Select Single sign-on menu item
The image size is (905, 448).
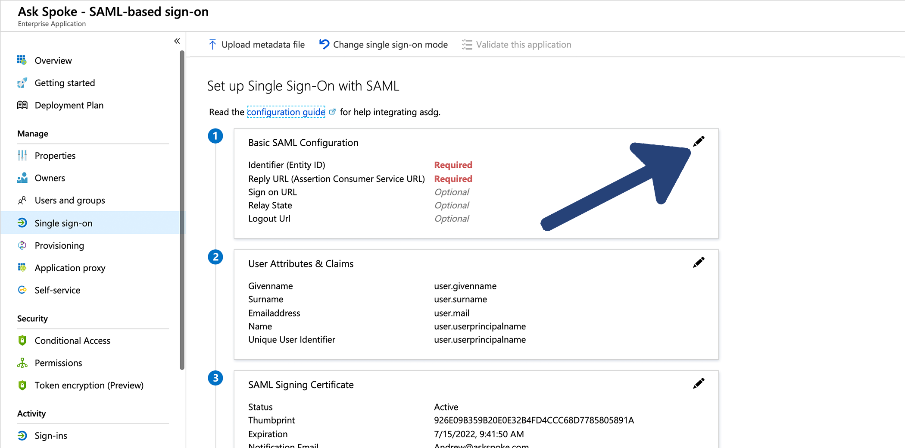[x=93, y=223]
